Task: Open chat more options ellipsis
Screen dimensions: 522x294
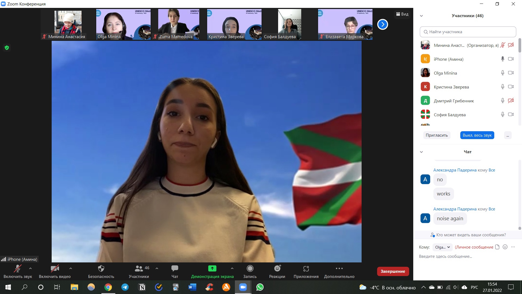Action: [513, 247]
